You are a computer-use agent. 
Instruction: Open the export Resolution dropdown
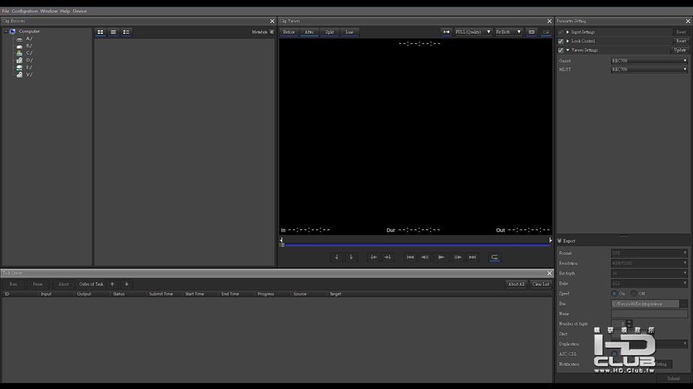point(649,264)
